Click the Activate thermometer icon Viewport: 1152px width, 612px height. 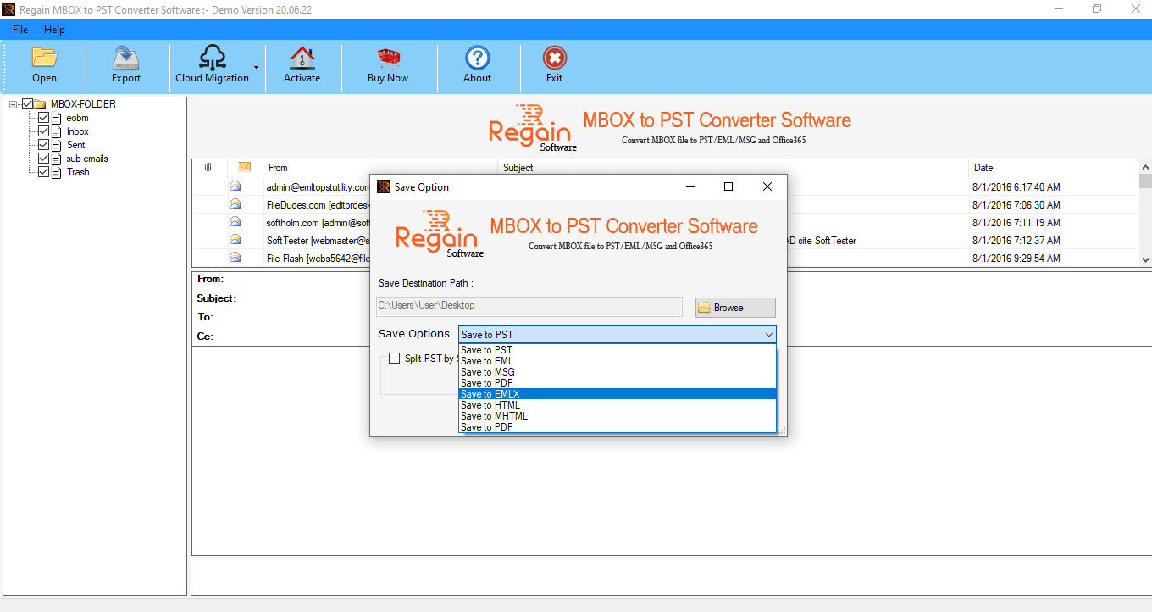(x=302, y=65)
